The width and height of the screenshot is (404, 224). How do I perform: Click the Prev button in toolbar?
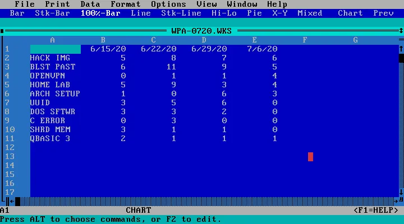point(383,13)
